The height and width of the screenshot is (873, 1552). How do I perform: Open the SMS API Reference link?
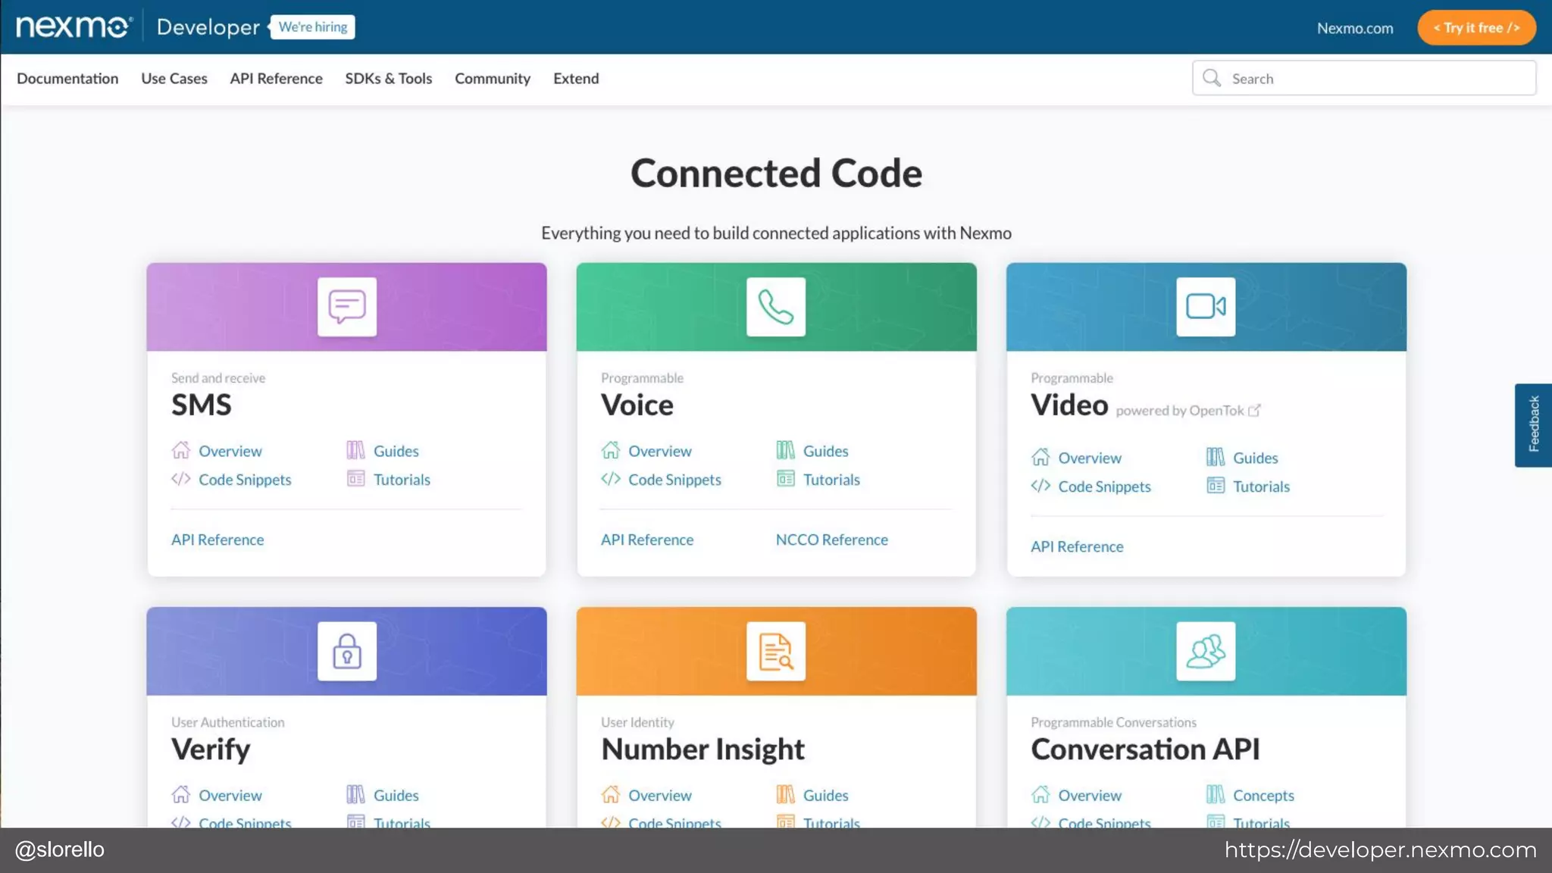[x=217, y=540]
